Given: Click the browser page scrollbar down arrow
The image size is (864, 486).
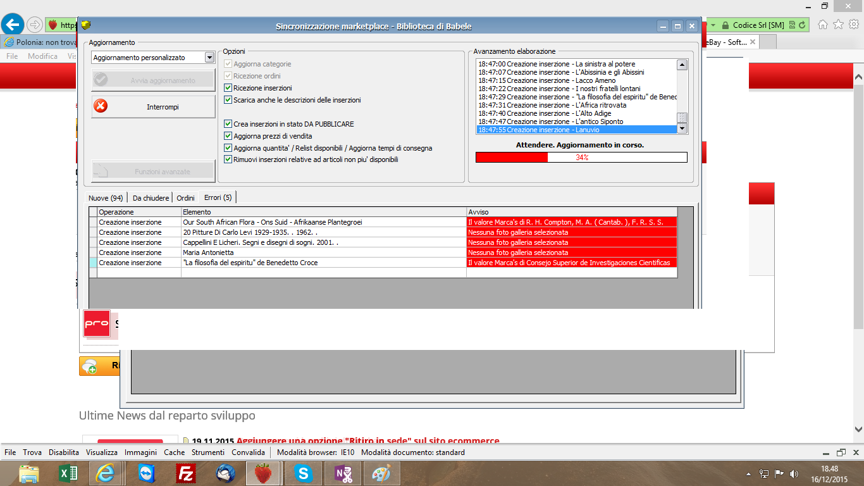Looking at the screenshot, I should (x=858, y=429).
